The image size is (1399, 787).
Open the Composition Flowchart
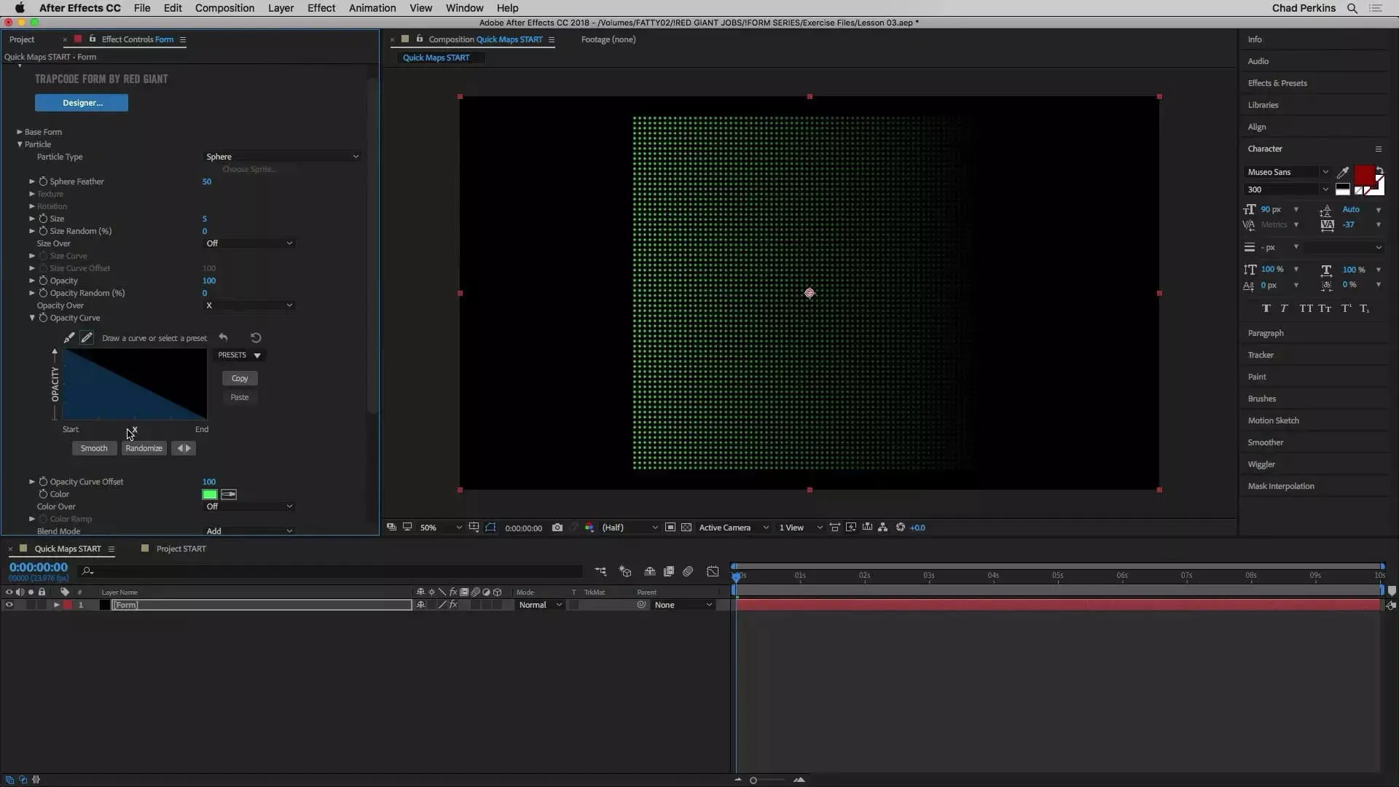[882, 528]
